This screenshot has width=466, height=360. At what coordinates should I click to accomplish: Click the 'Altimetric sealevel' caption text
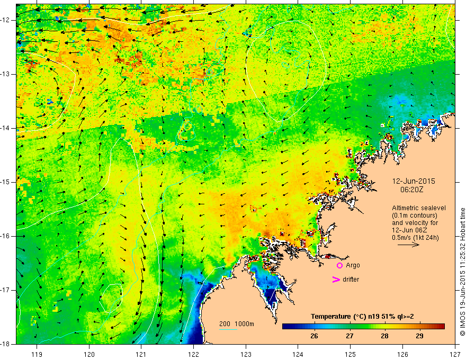click(x=419, y=208)
